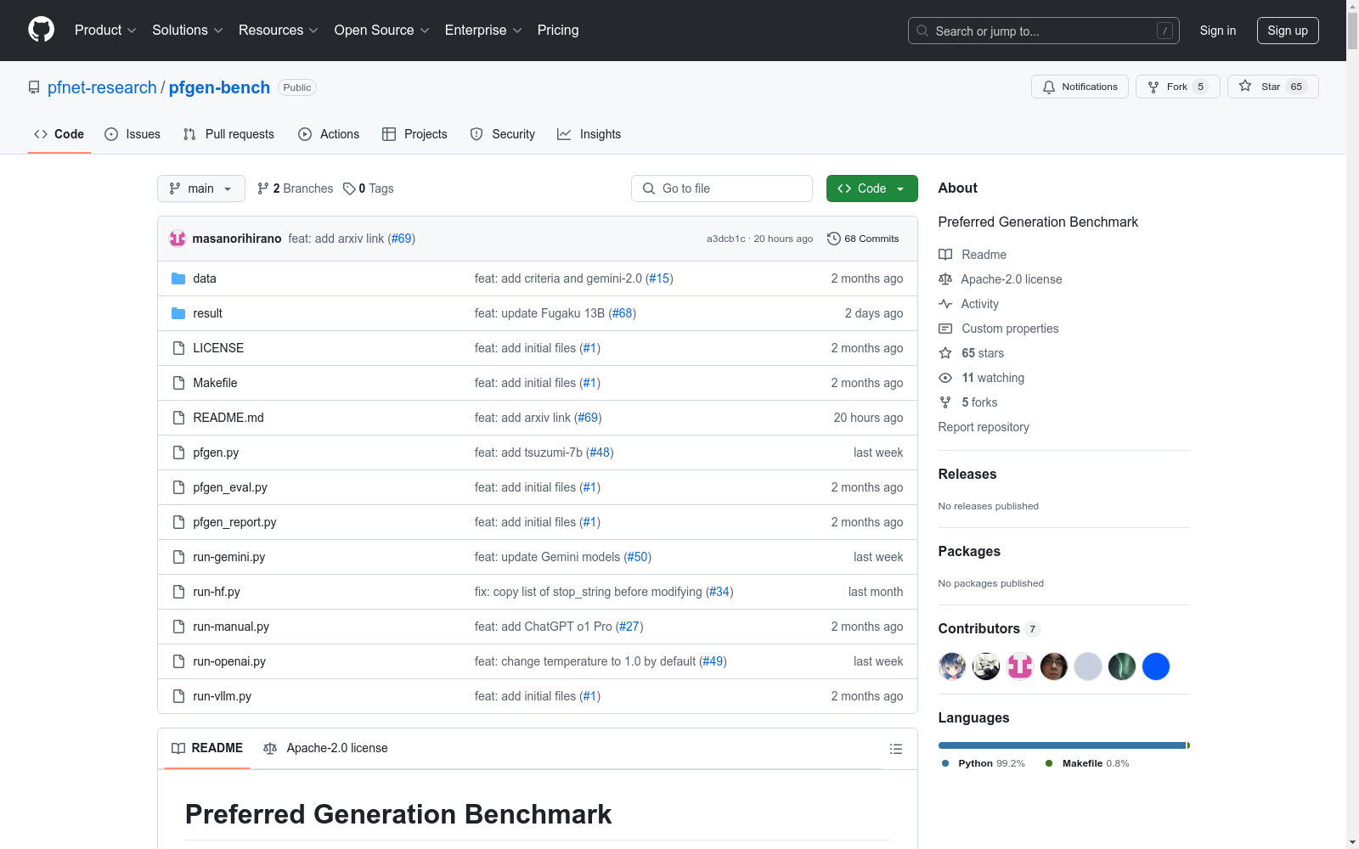Open the Activity link in About
The image size is (1359, 849).
pos(969,304)
